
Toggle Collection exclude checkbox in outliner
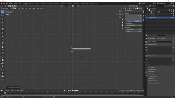point(170,10)
